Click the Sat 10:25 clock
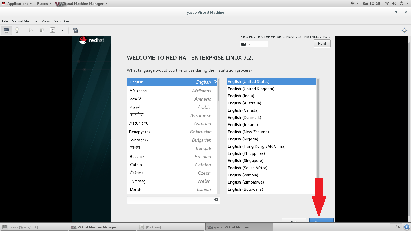This screenshot has width=411, height=231. point(371,4)
